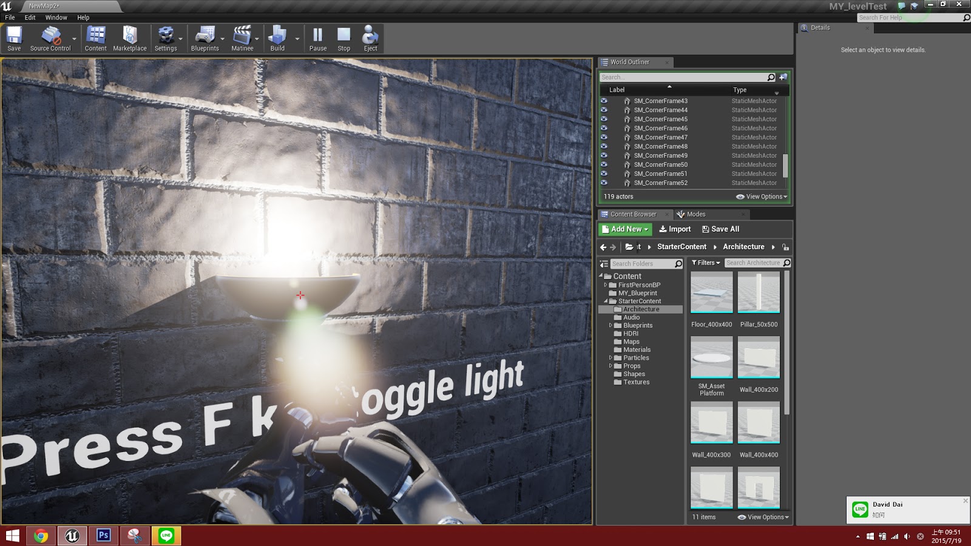Click the Save All button
Viewport: 971px width, 546px height.
coord(721,229)
